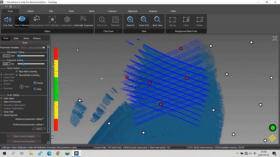Open the Alignment ribbon tab
This screenshot has width=280, height=157.
pyautogui.click(x=133, y=11)
